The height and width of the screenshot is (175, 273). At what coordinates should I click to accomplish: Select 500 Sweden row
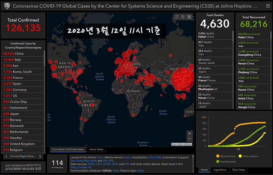23,138
